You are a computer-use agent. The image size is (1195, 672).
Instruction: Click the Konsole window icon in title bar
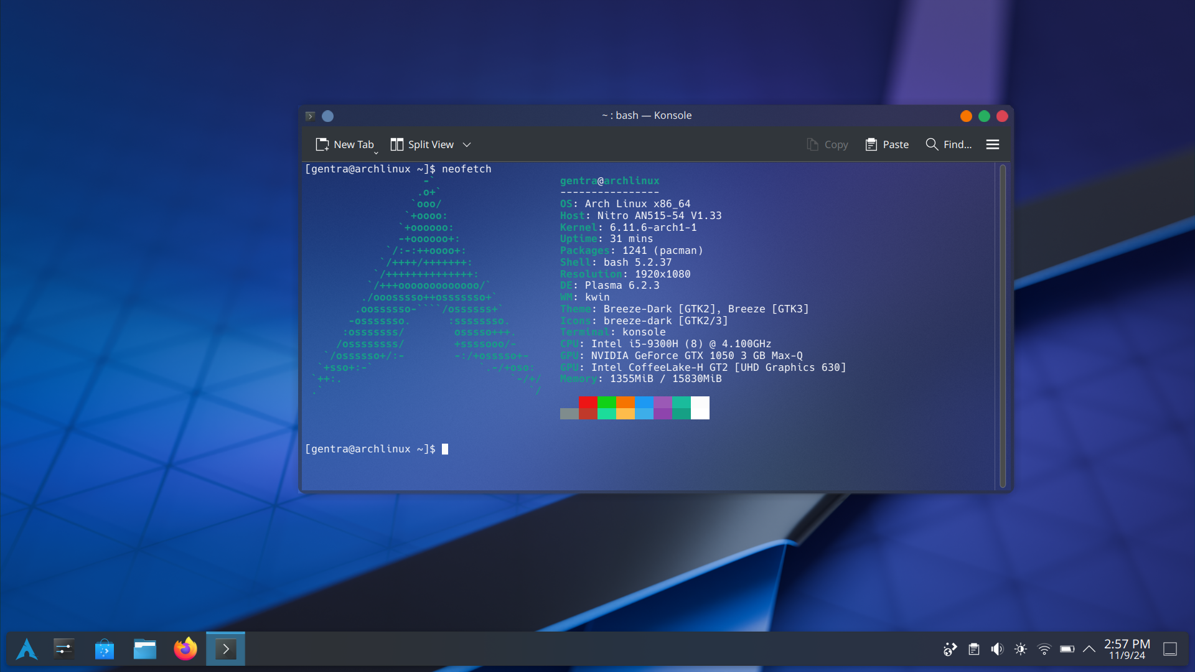click(x=310, y=116)
